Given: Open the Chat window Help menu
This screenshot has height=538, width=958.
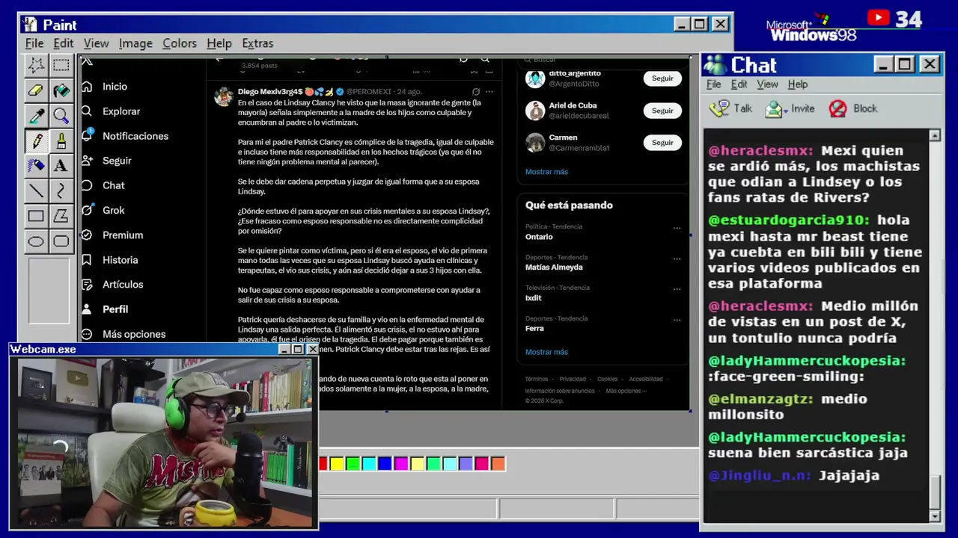Looking at the screenshot, I should tap(798, 84).
